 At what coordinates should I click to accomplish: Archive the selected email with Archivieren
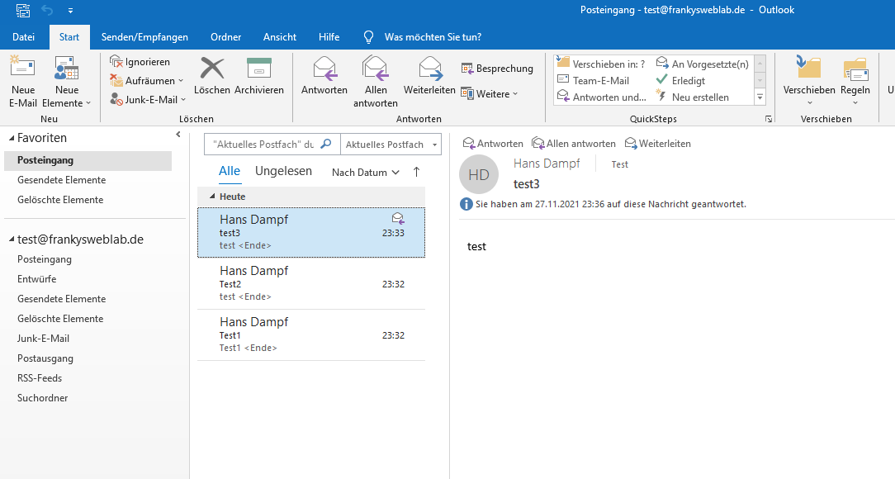[x=259, y=69]
